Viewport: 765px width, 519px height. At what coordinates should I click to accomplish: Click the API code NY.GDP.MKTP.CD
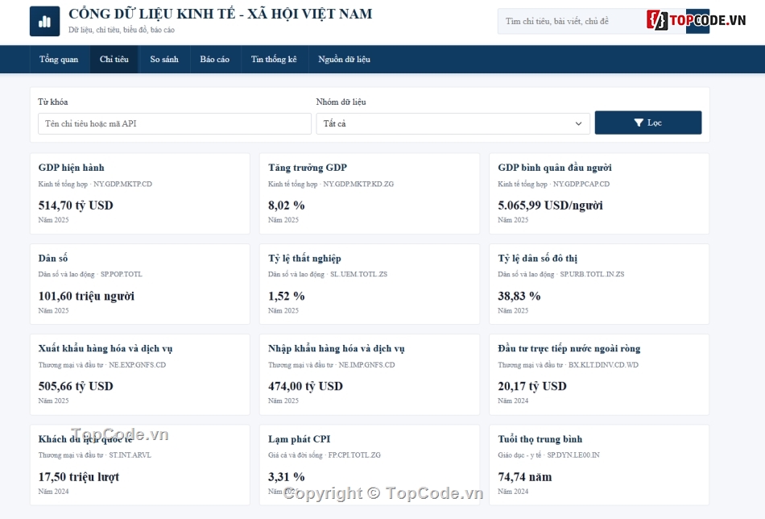[123, 184]
